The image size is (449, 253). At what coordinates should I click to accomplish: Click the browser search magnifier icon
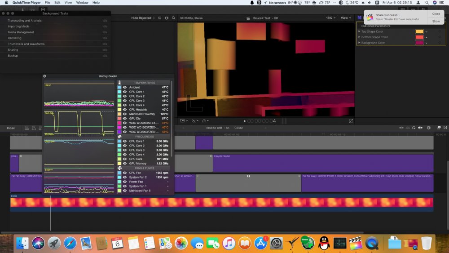tap(173, 18)
